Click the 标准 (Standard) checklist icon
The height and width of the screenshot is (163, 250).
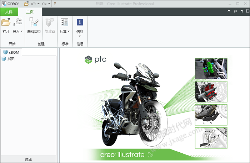pos(64,22)
